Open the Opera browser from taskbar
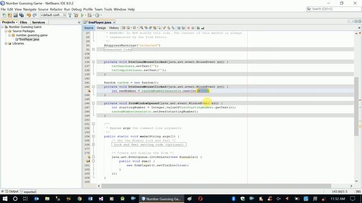This screenshot has height=203, width=362. 200,198
